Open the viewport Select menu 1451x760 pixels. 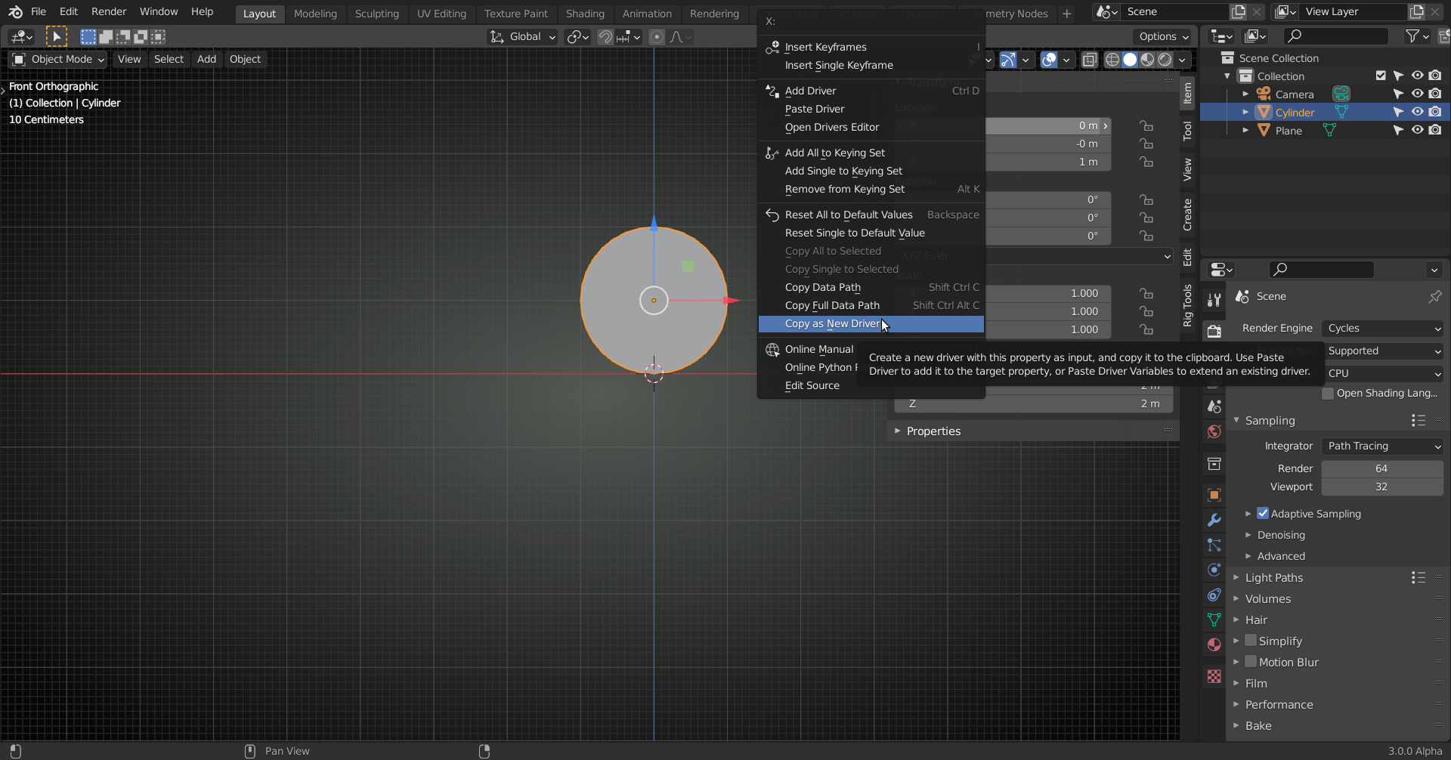(169, 59)
